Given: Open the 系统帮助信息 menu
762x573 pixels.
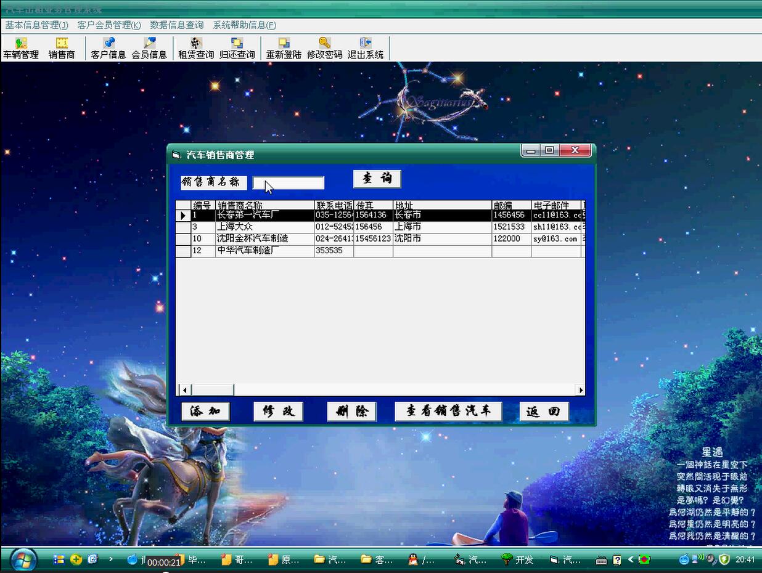Looking at the screenshot, I should pos(245,25).
